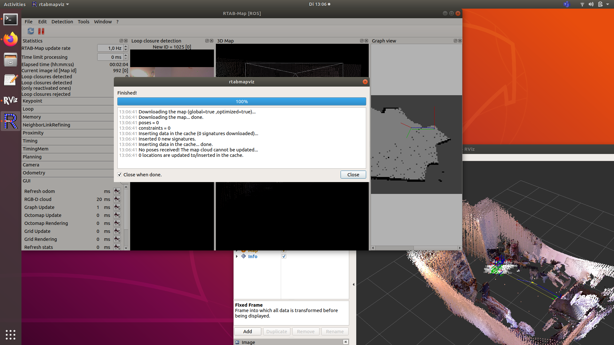Open RViz from the Ubuntu dock
The height and width of the screenshot is (345, 614).
pyautogui.click(x=11, y=100)
